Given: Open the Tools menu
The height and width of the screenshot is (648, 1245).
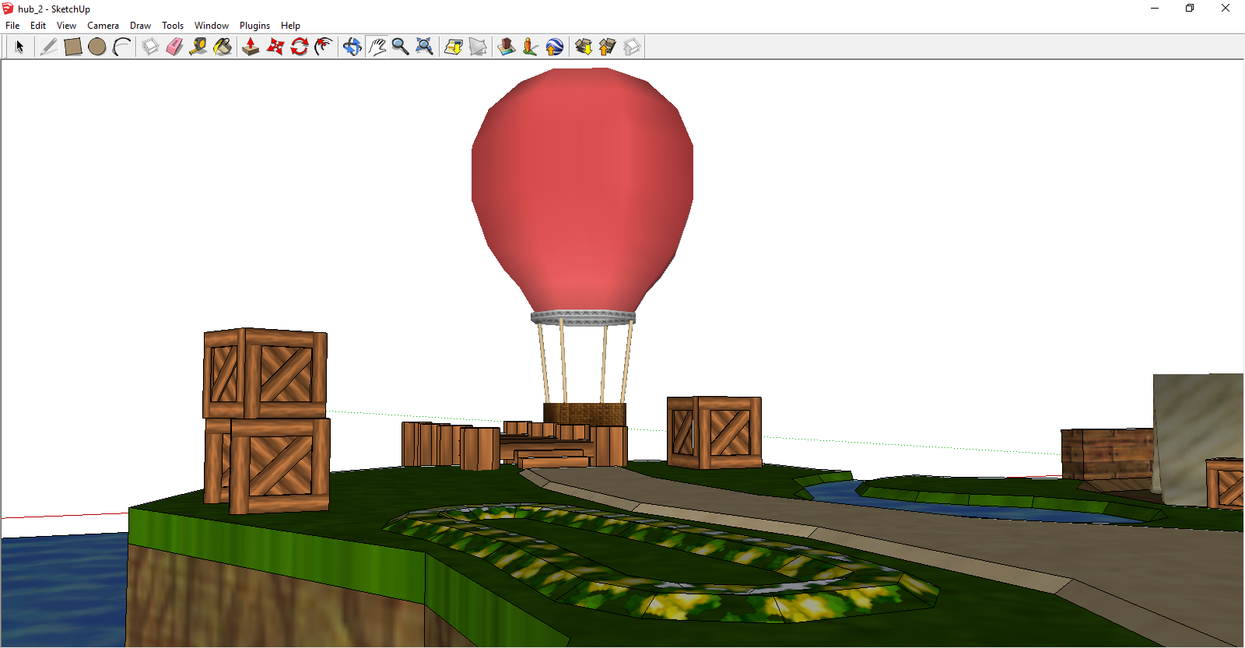Looking at the screenshot, I should (x=173, y=26).
